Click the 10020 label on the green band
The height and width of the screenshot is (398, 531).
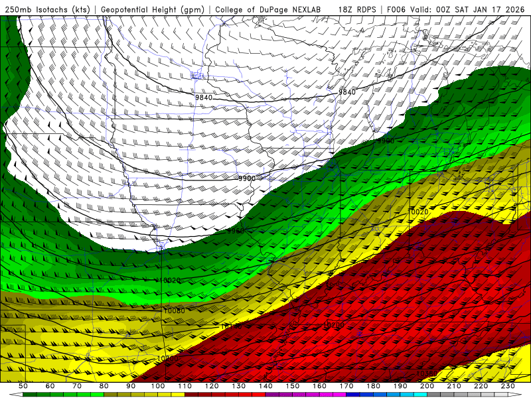pos(170,280)
